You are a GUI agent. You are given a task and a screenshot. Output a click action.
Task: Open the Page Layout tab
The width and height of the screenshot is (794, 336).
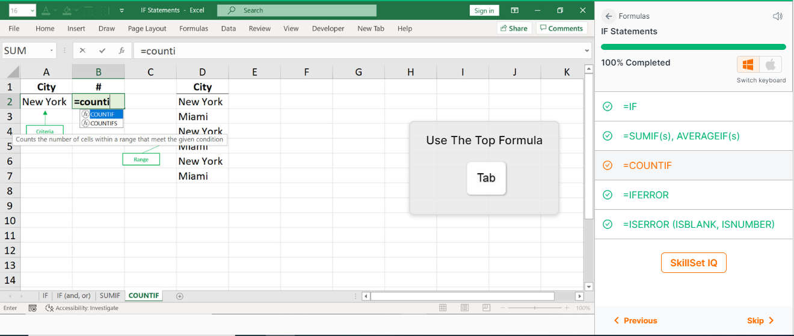click(147, 28)
